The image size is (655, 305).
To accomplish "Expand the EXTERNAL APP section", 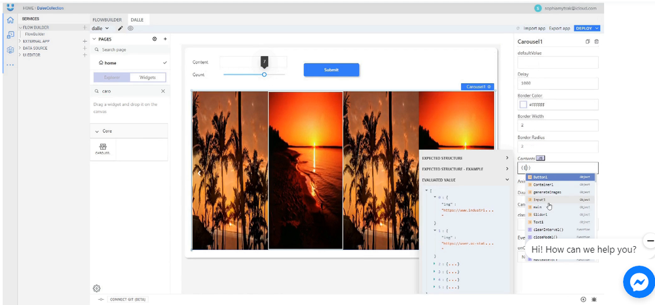I will [x=20, y=41].
